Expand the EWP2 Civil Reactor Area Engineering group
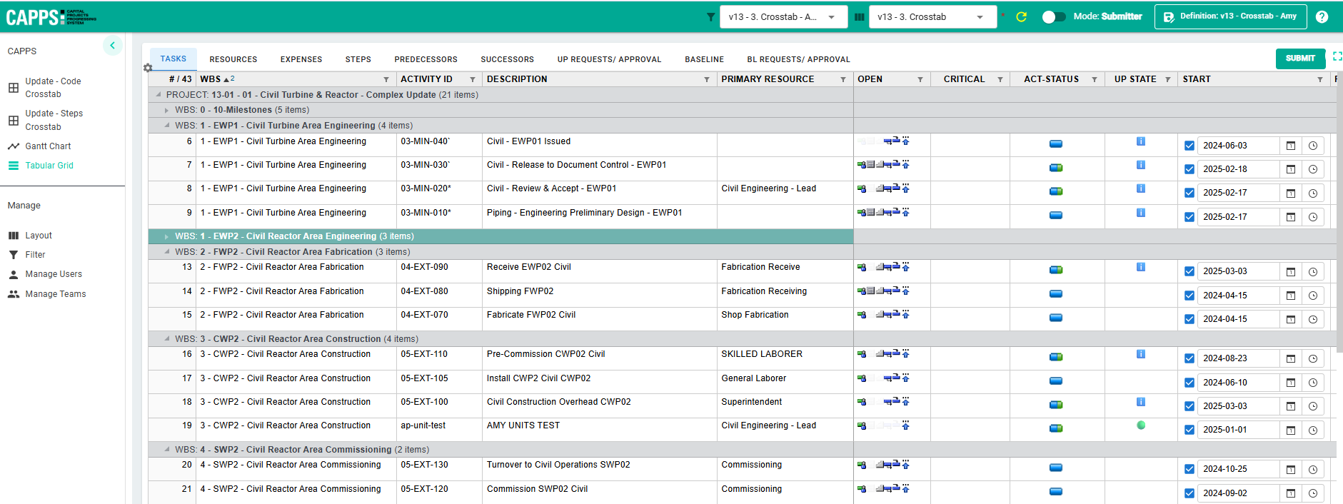The width and height of the screenshot is (1343, 504). pyautogui.click(x=166, y=236)
